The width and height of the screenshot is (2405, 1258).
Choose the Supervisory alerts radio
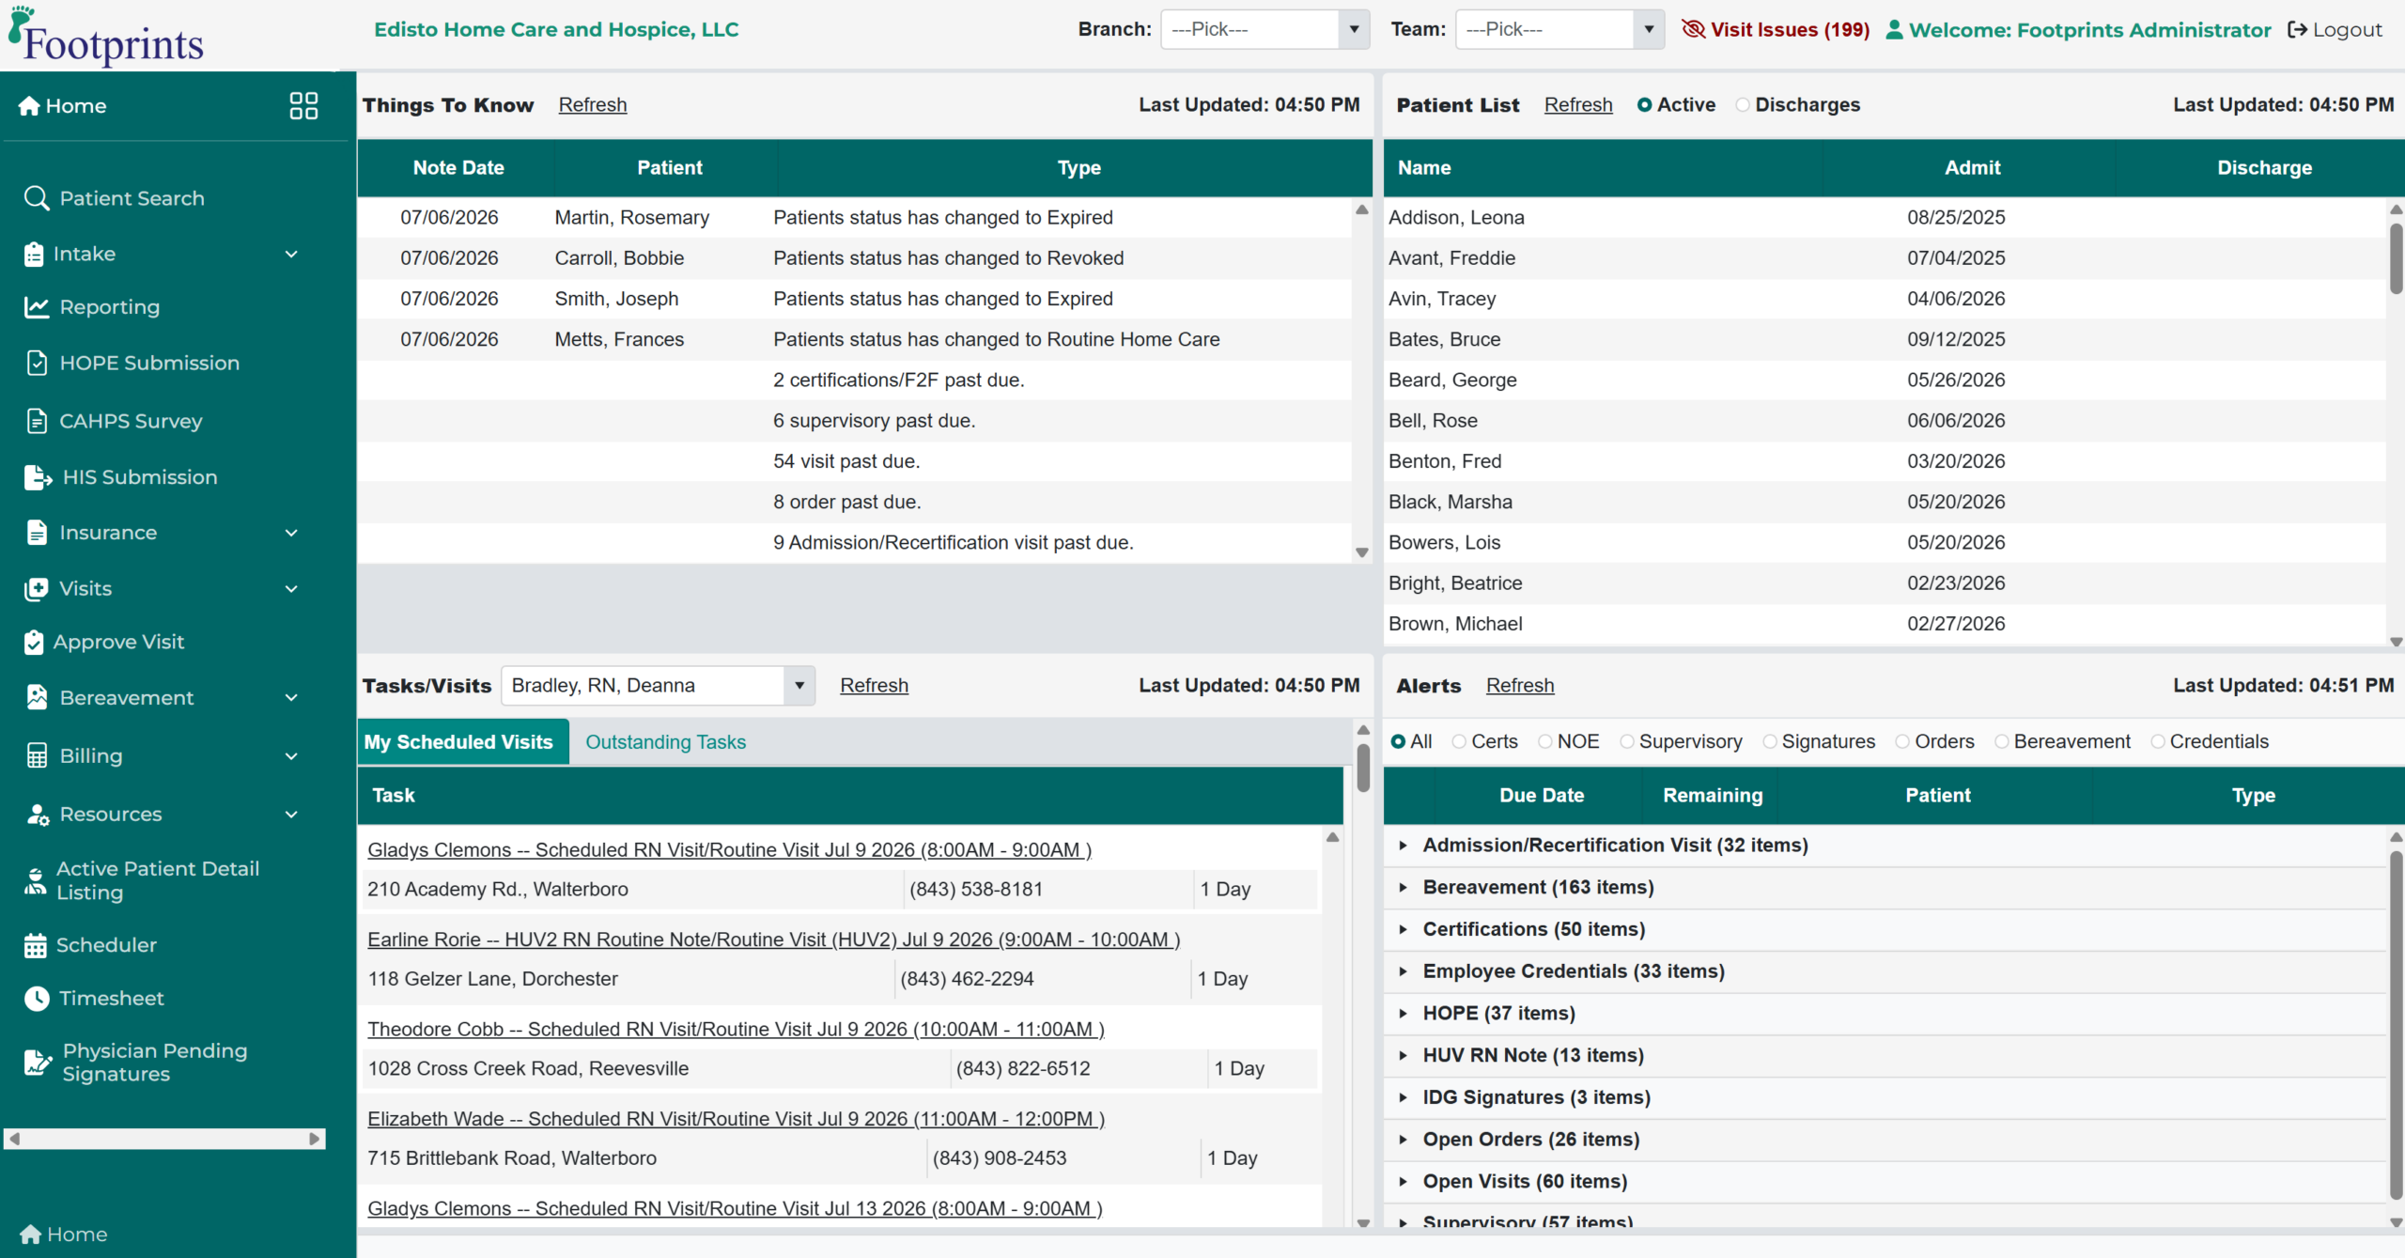(x=1626, y=741)
